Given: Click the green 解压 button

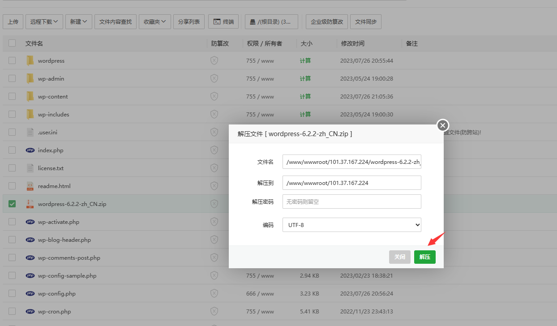Looking at the screenshot, I should 424,257.
